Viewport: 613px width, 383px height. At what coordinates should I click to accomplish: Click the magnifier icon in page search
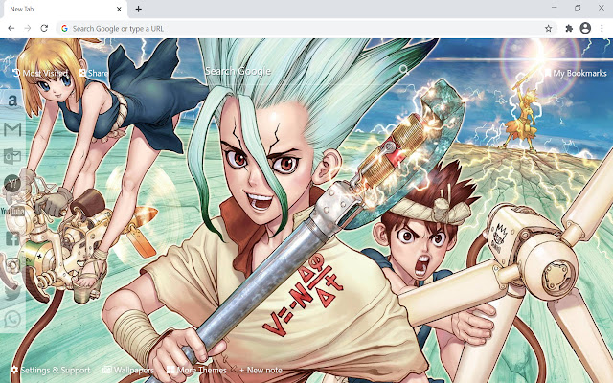coord(404,70)
